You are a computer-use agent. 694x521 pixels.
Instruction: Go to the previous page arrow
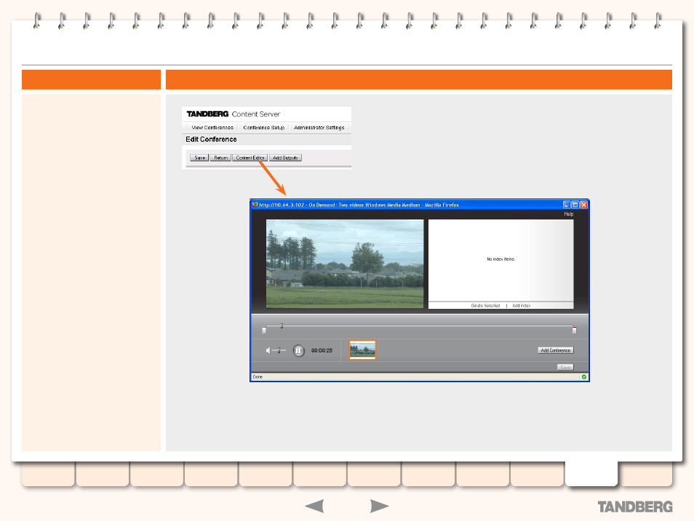coord(315,506)
